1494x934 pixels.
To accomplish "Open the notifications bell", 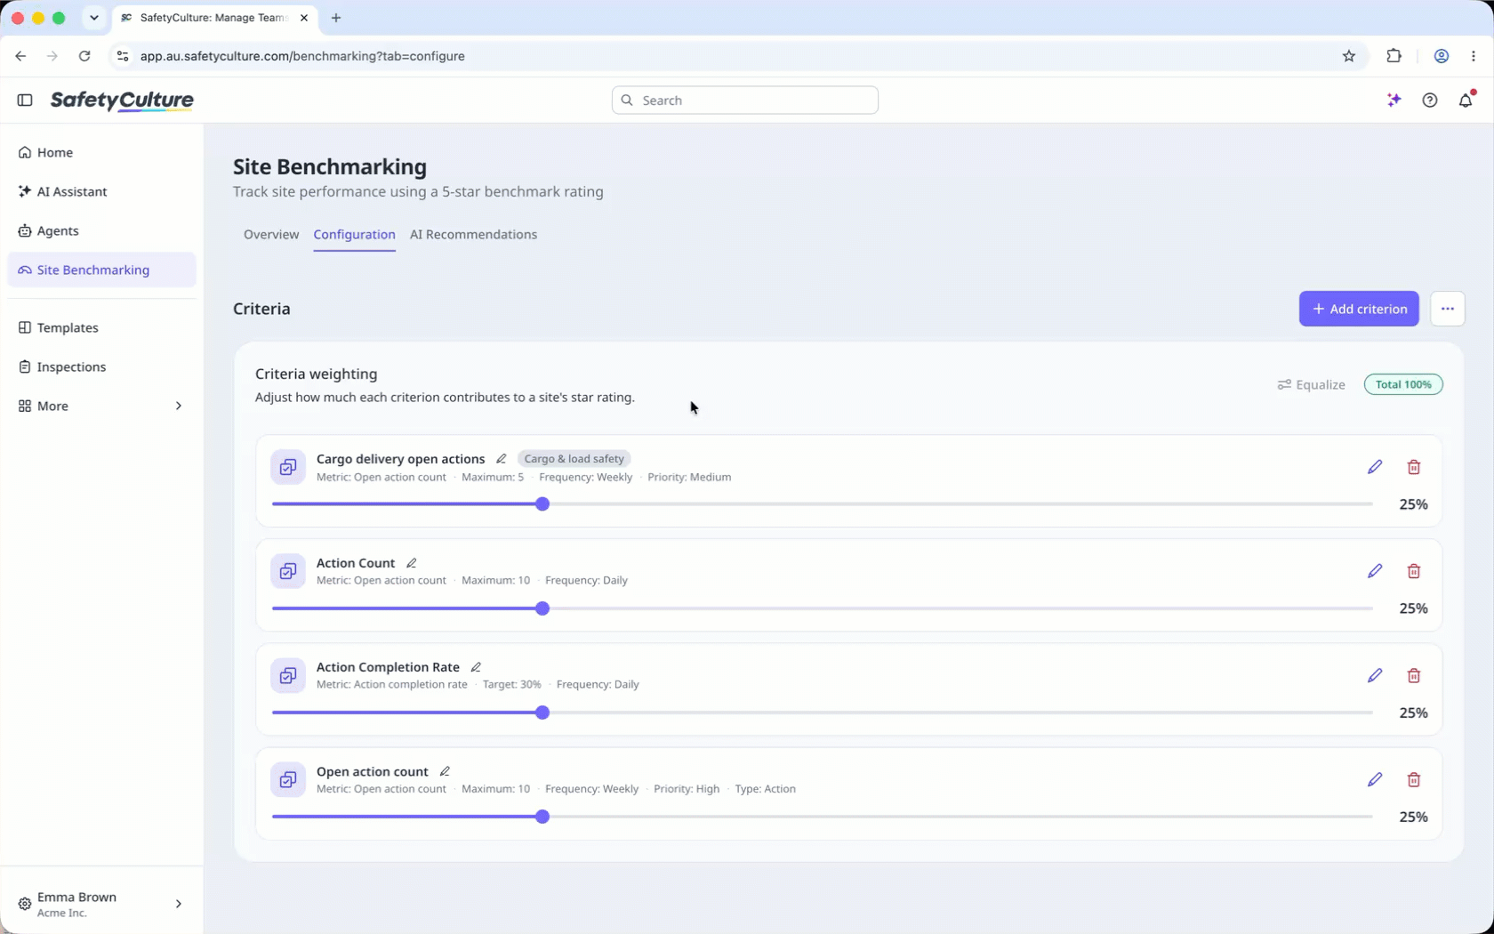I will (x=1466, y=101).
